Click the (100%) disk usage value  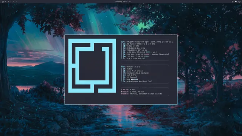(x=147, y=54)
